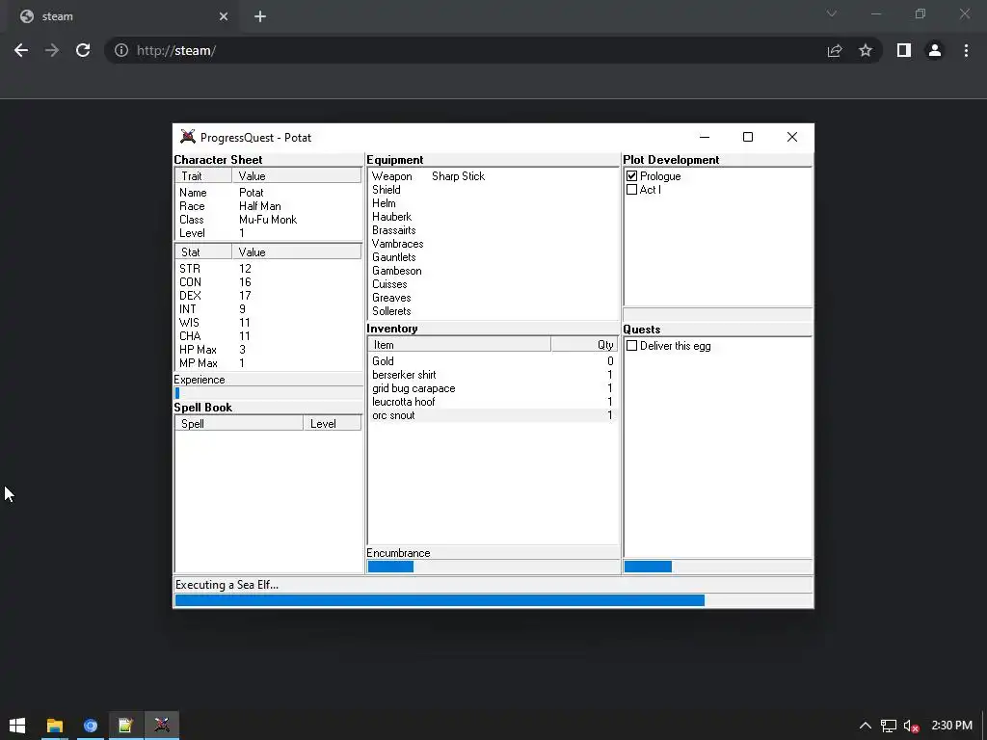Select the berserker shirt item

pos(493,375)
